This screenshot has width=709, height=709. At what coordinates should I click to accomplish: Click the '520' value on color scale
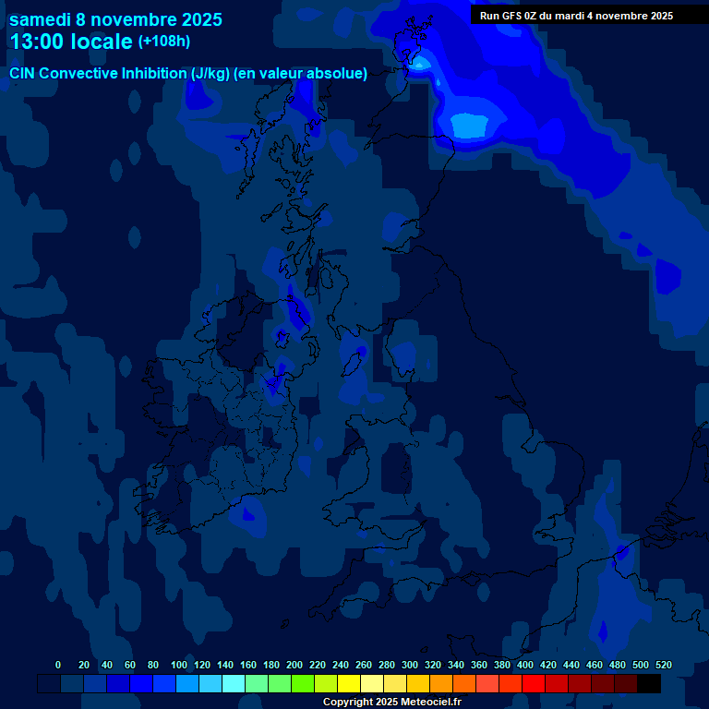664,665
